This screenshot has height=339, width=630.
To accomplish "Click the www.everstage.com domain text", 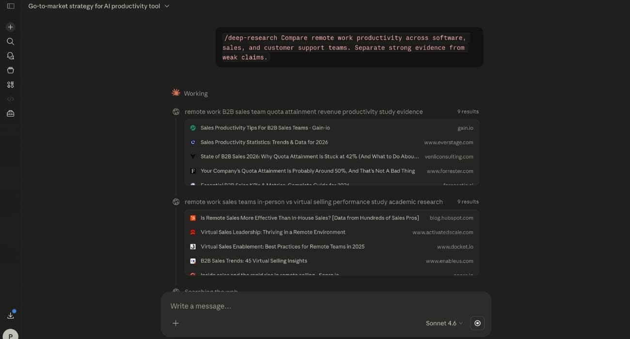I will click(449, 142).
